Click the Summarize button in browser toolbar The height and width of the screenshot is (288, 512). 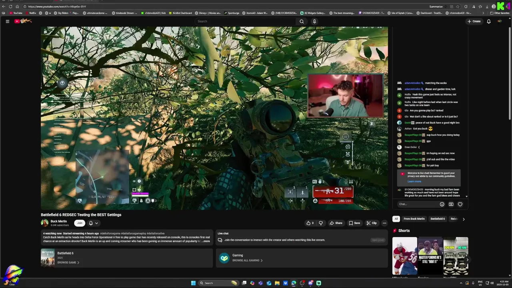point(436,6)
